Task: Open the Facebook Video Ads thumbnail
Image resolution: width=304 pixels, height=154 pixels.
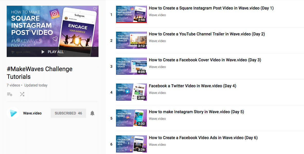Action: (x=131, y=144)
